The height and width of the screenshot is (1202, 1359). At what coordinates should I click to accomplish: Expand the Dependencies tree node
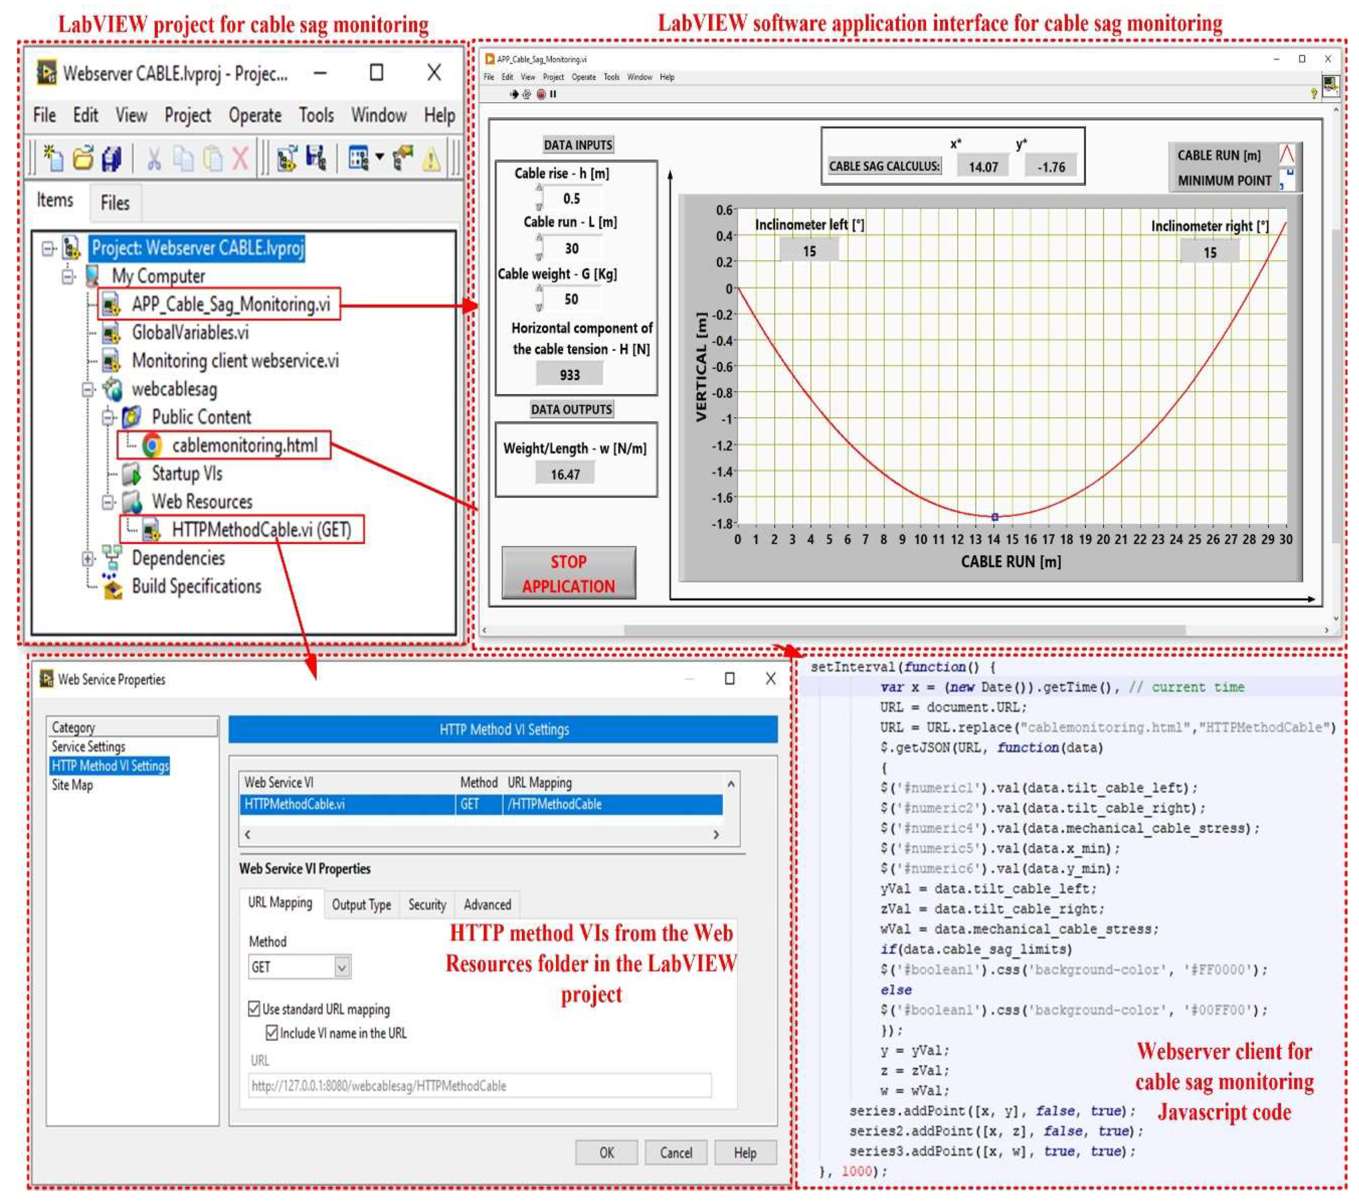[x=88, y=558]
